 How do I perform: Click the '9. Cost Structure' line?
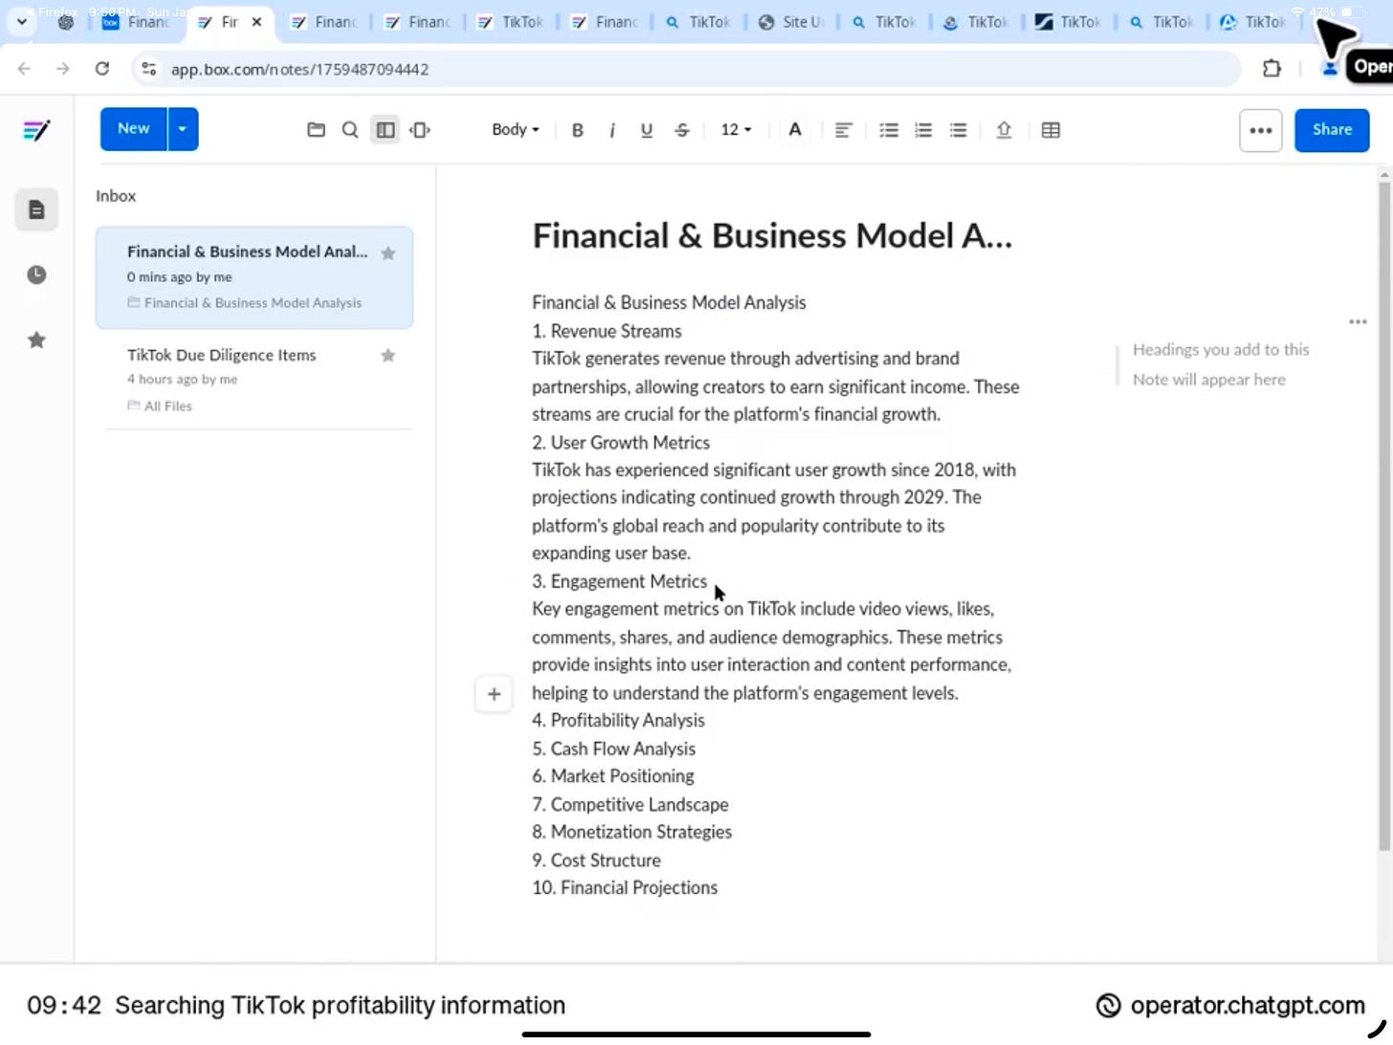pyautogui.click(x=596, y=860)
